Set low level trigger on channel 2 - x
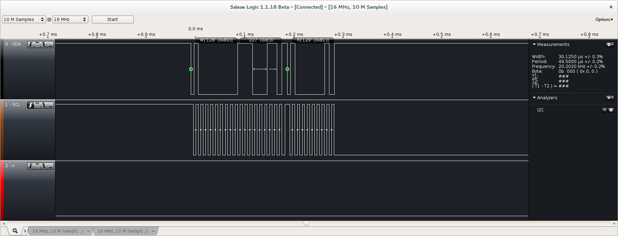Image resolution: width=618 pixels, height=236 pixels. (50, 166)
